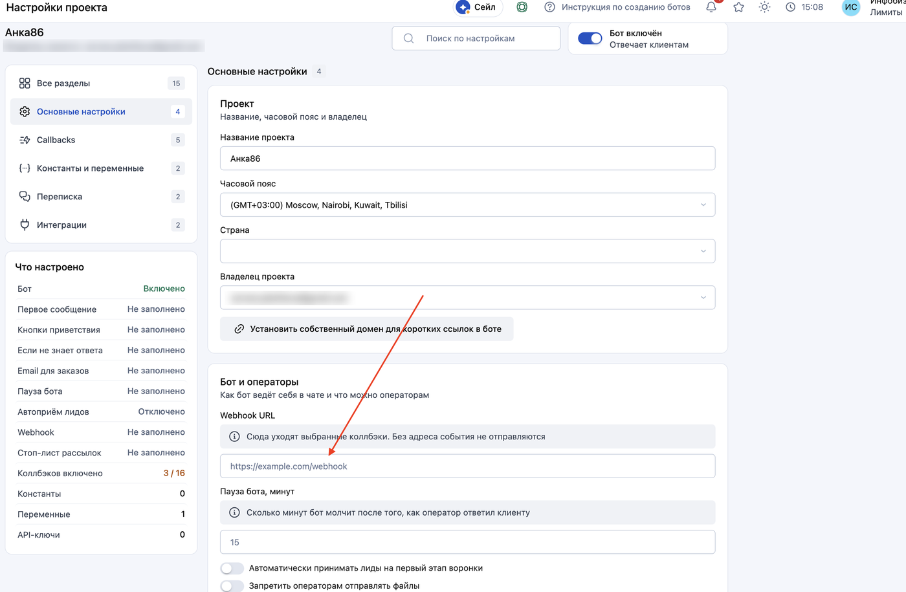
Task: Open the Часовой пояс dropdown
Action: 467,204
